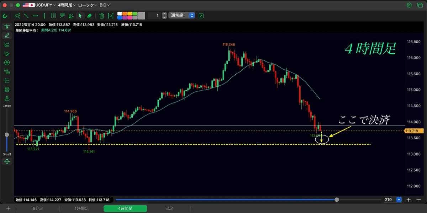Image resolution: width=427 pixels, height=213 pixels.
Task: Click the yen coin icon in sidebar
Action: 7,63
